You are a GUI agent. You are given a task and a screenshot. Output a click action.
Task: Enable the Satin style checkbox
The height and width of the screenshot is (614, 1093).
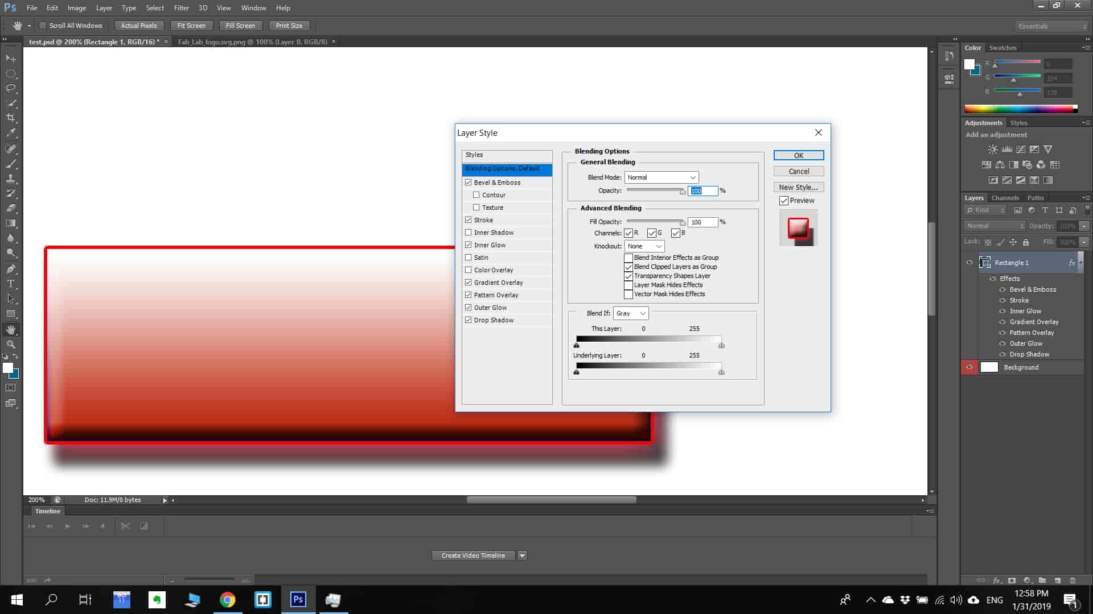tap(469, 258)
